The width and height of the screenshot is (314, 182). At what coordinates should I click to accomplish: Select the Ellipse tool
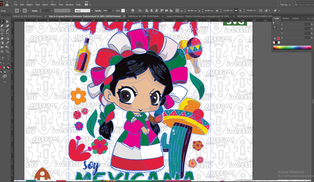point(2,30)
